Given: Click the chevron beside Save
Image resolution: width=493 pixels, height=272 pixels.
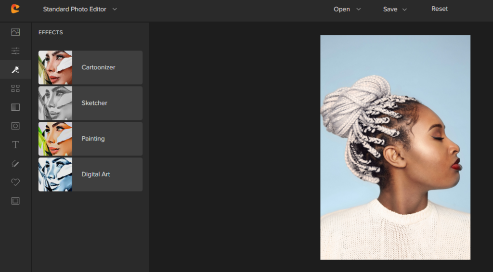Looking at the screenshot, I should tap(404, 10).
